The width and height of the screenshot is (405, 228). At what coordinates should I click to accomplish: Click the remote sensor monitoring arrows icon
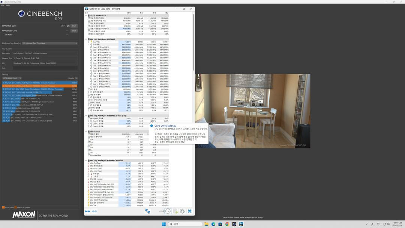point(147,211)
